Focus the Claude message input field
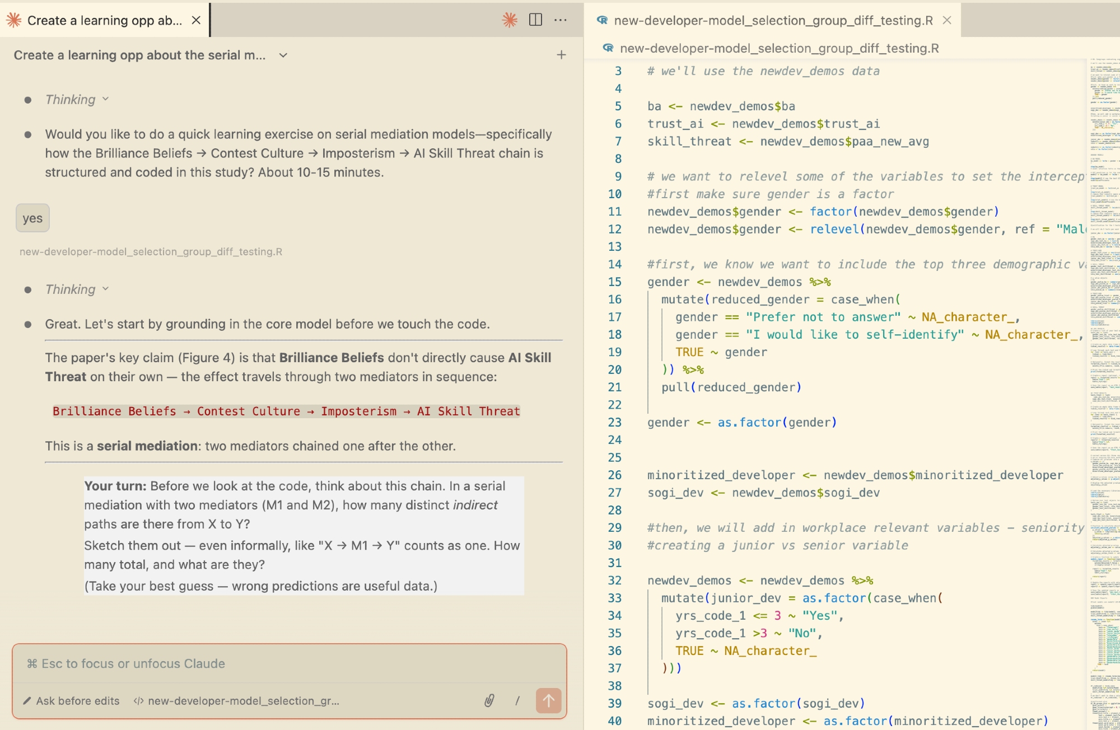This screenshot has width=1120, height=730. (289, 663)
